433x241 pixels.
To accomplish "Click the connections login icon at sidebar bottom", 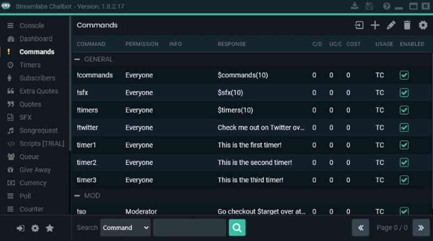I will point(20,229).
